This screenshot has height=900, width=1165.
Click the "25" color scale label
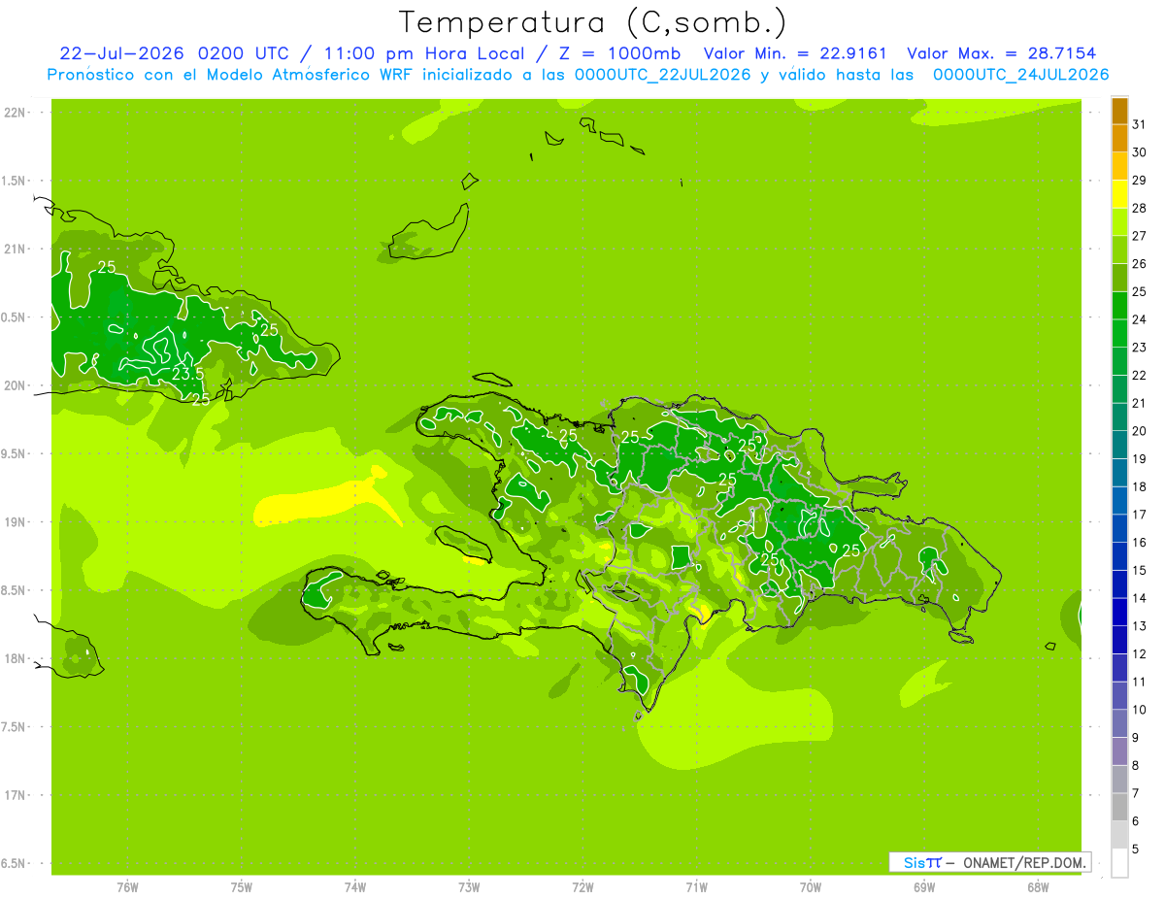tap(1139, 291)
